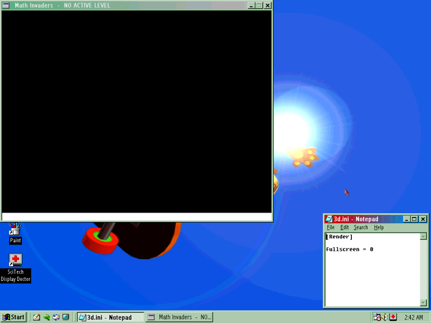Open the Search menu in Notepad
The width and height of the screenshot is (431, 323).
[x=361, y=228]
